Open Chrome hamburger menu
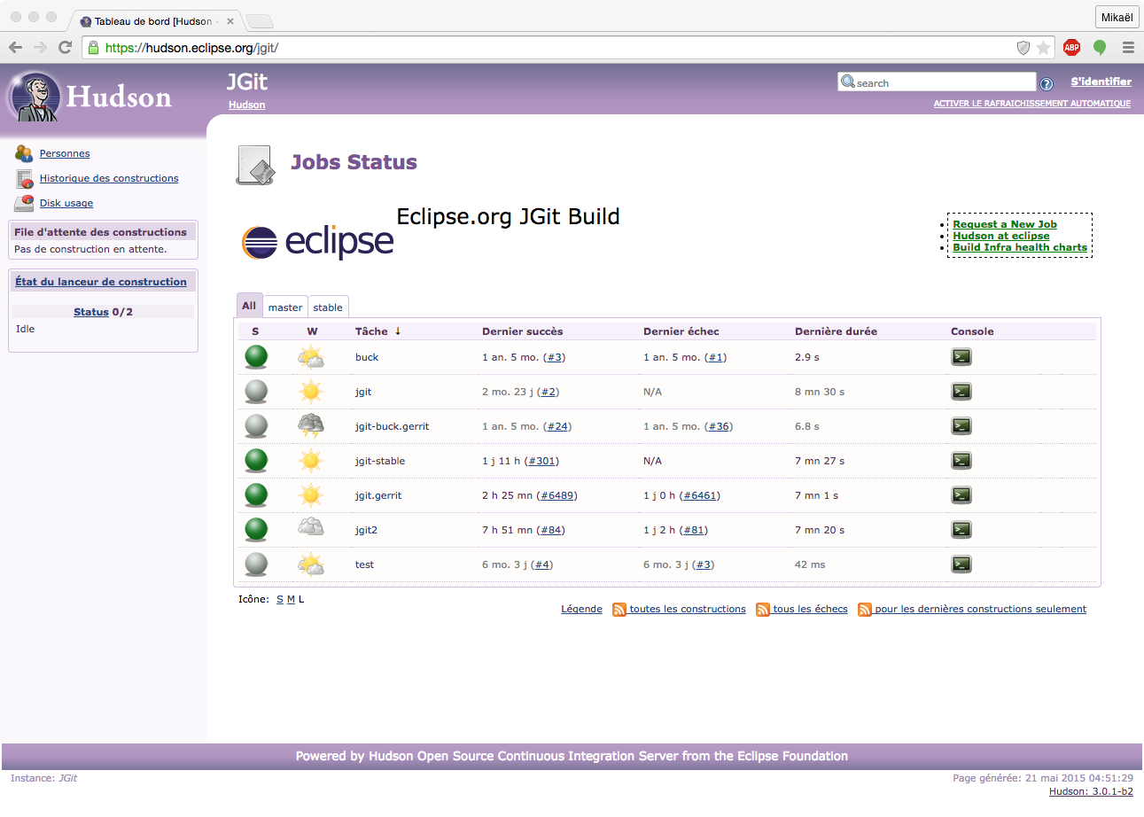The width and height of the screenshot is (1144, 817). pos(1128,47)
